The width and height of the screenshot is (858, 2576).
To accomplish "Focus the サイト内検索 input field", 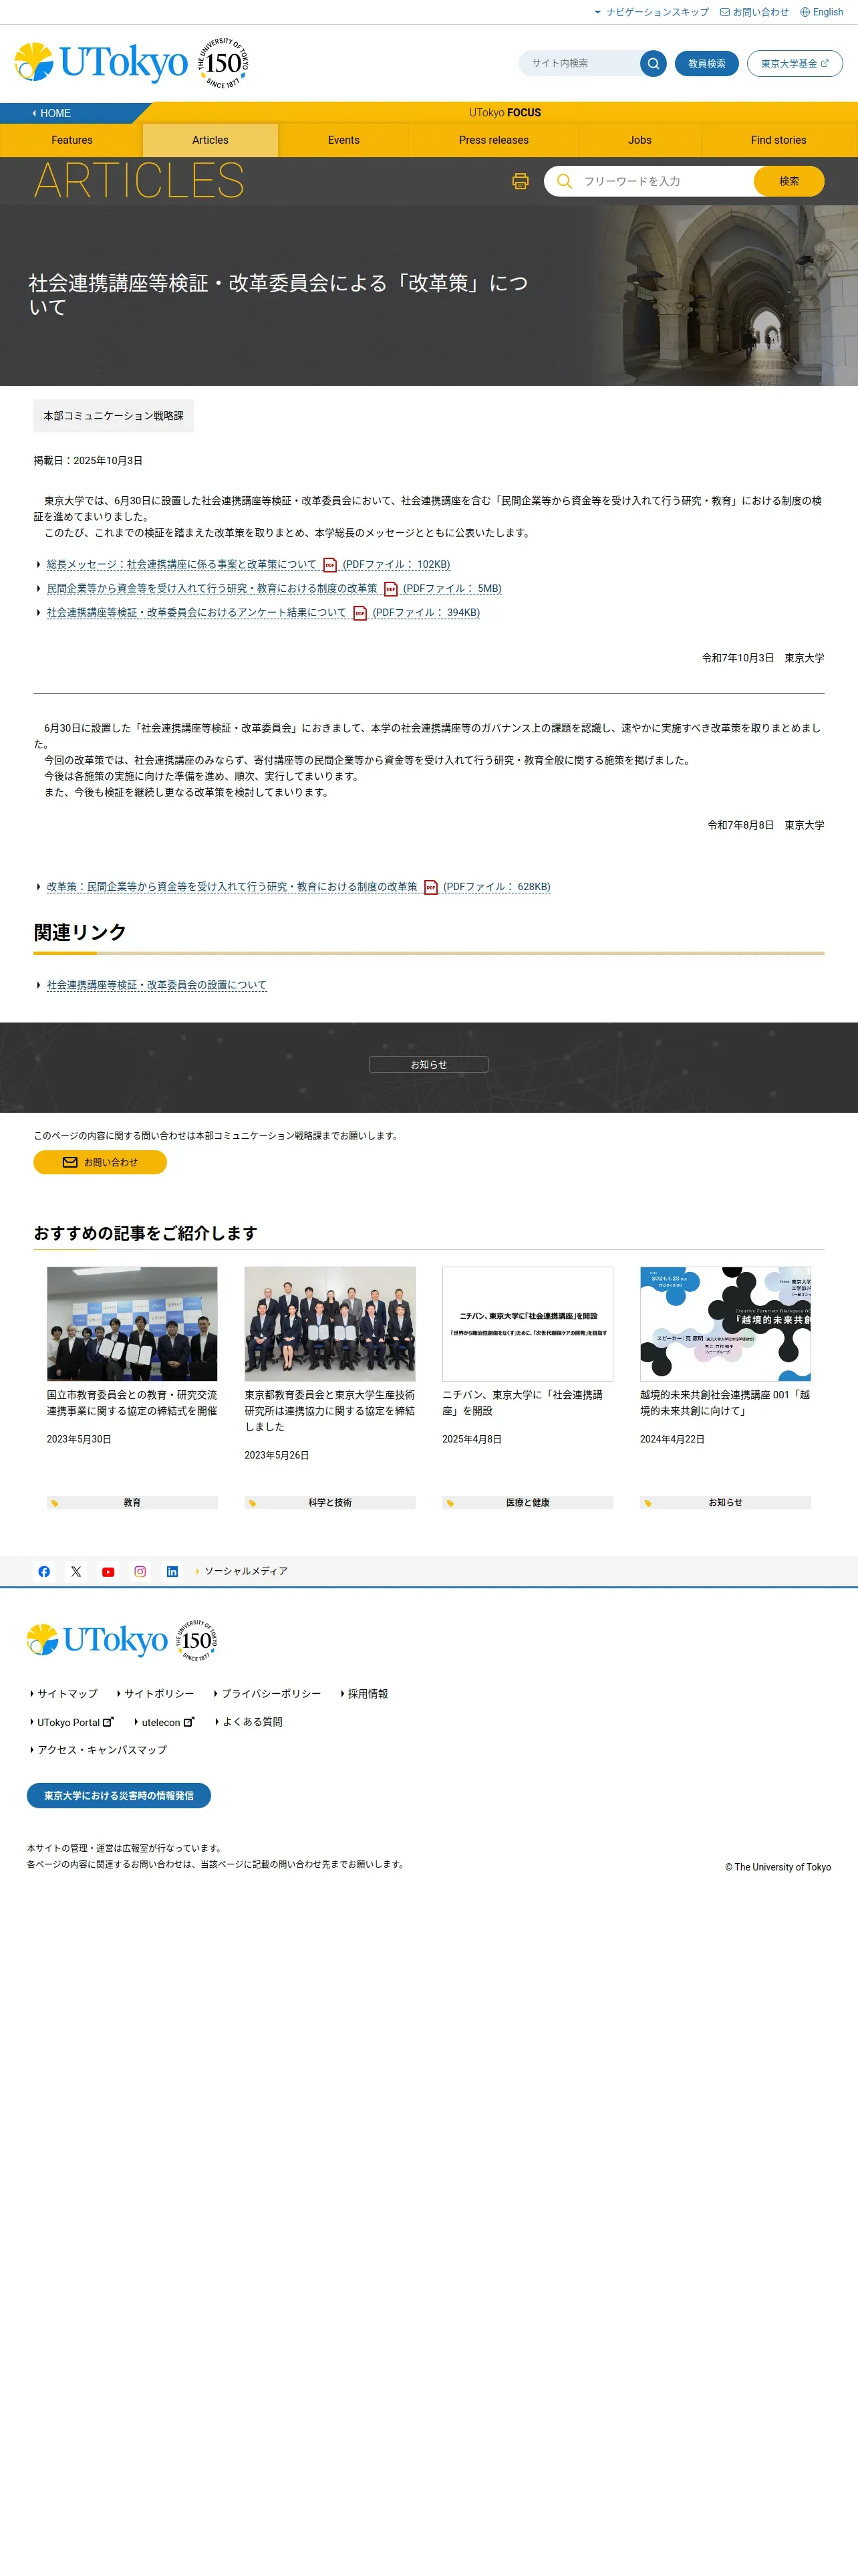I will click(579, 63).
